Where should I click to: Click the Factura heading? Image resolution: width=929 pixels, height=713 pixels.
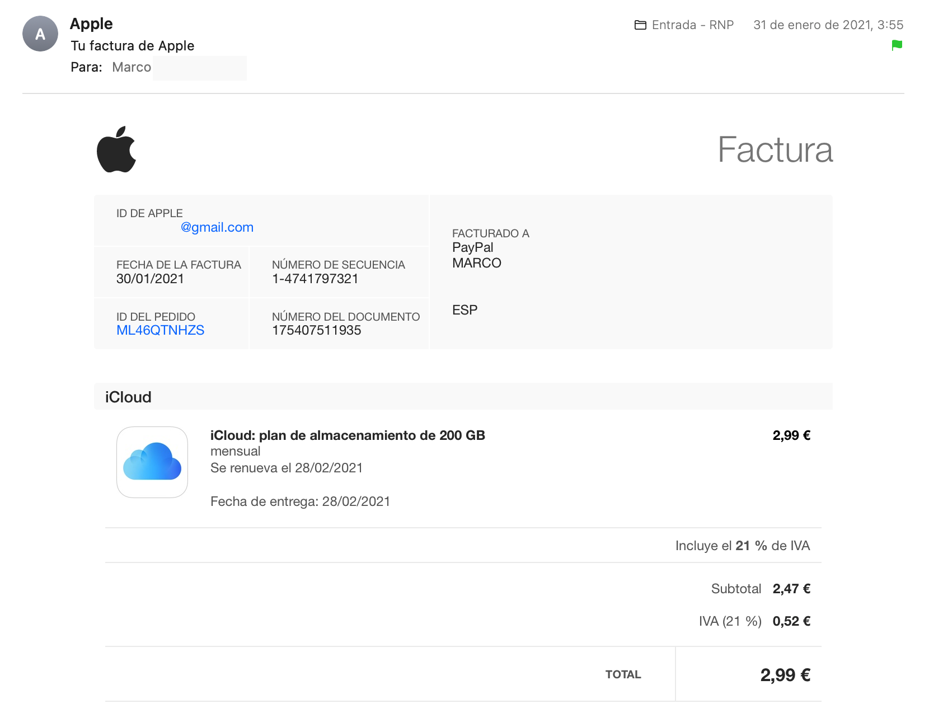[x=775, y=150]
